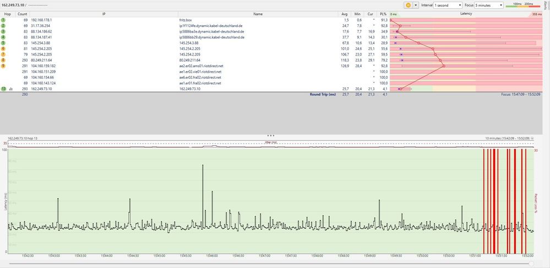Click the 162.249.73.10 hop 13 graph title
550x268 pixels.
point(23,139)
